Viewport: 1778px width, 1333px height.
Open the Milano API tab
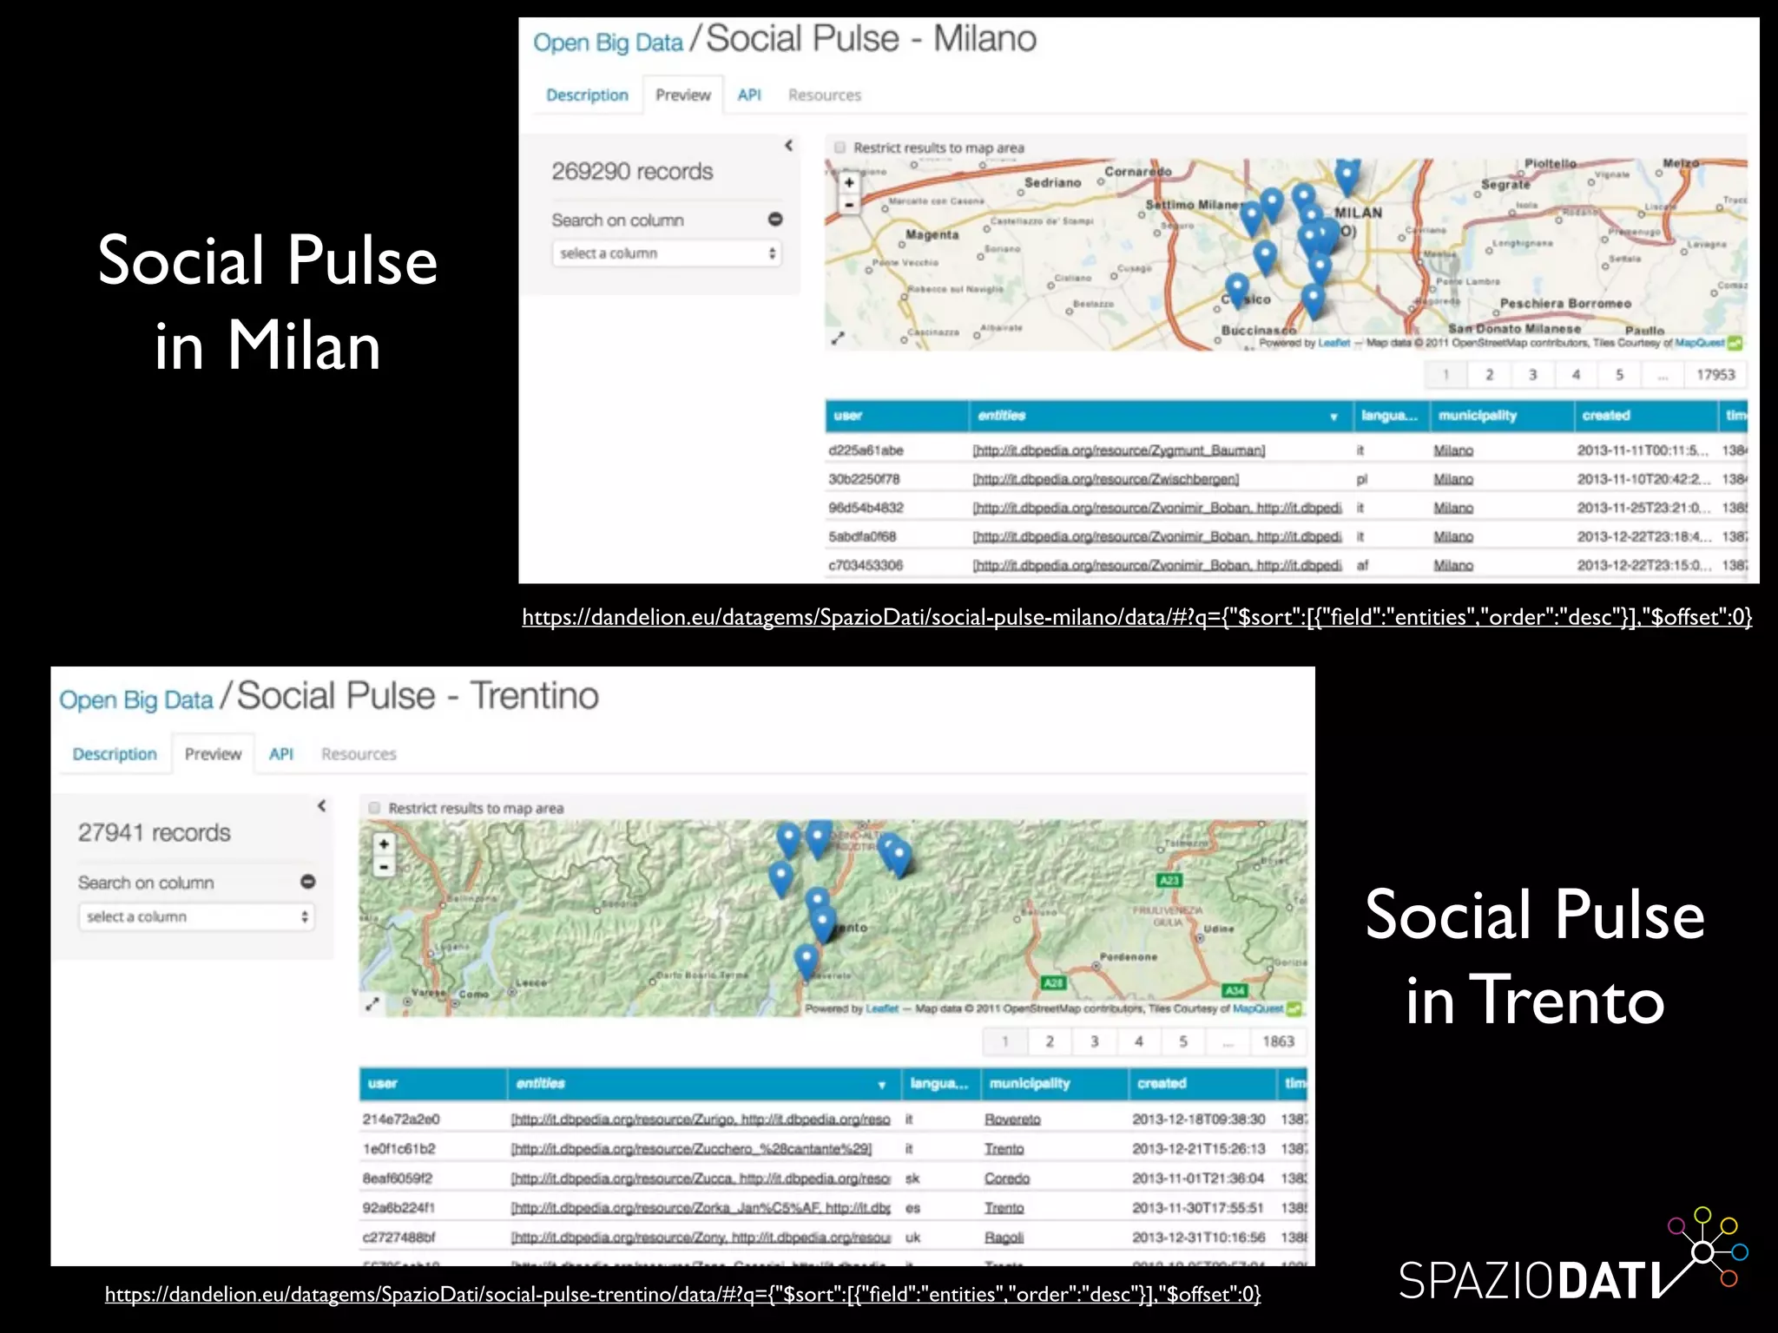749,95
